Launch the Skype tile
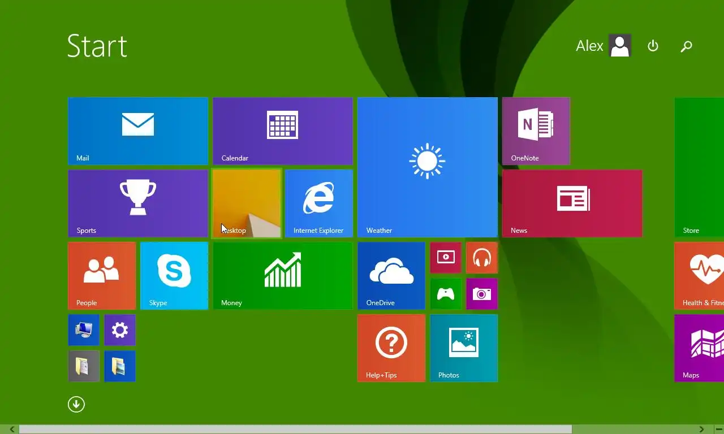This screenshot has height=434, width=724. point(174,276)
